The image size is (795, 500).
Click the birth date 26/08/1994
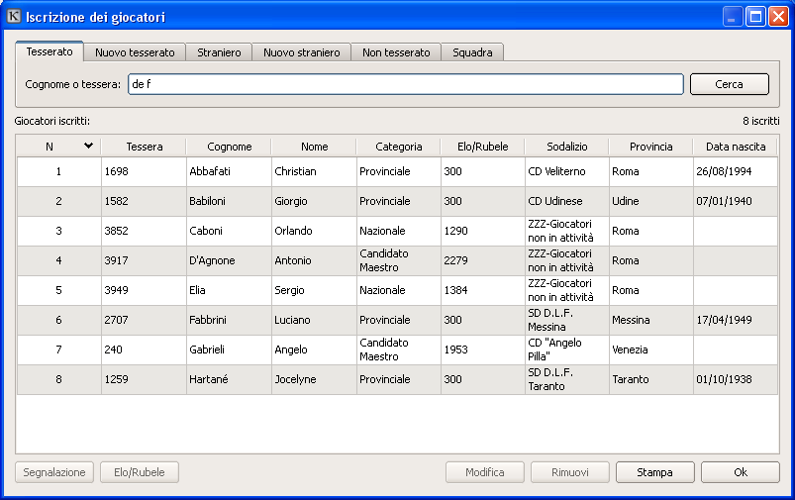point(724,171)
